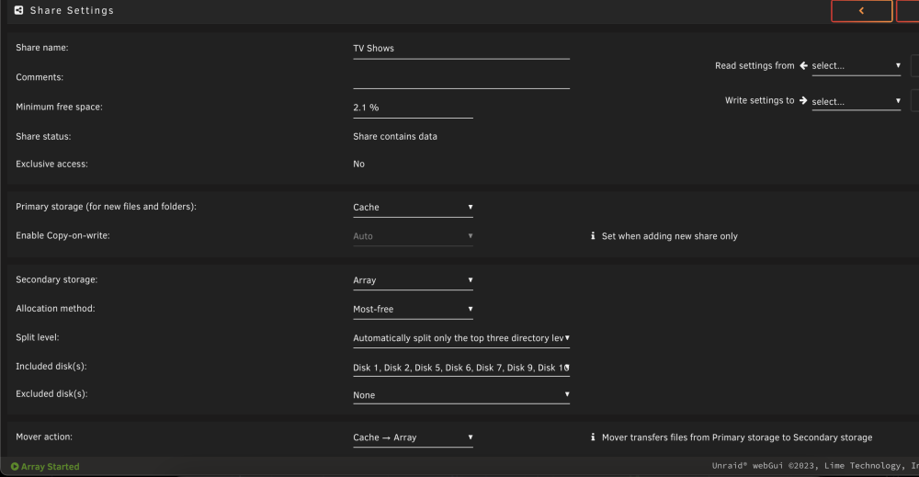Open the Excluded disk(s) None dropdown

(x=461, y=395)
